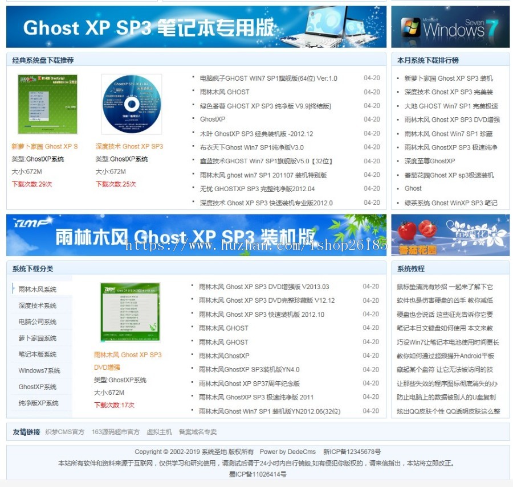
Task: Open tutorial 炫出QQ皮肤个性 QQ透明皮肤这么整
Action: click(x=449, y=411)
